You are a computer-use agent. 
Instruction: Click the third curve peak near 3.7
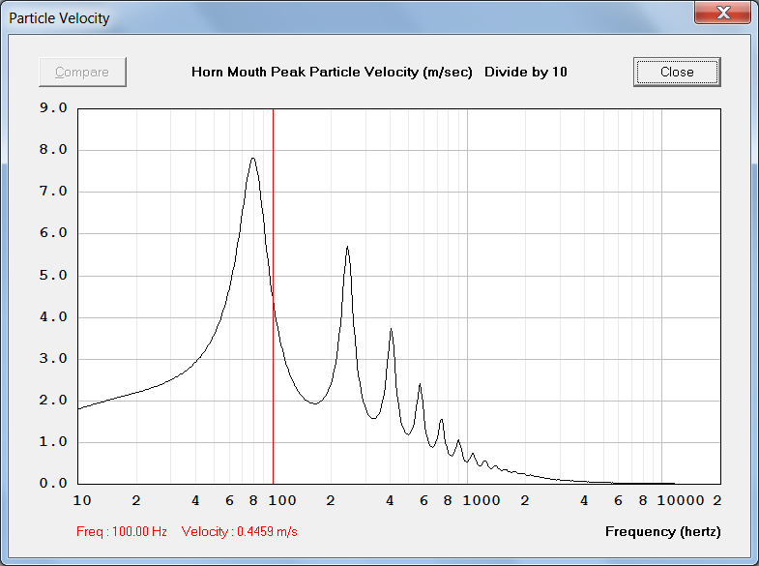pos(391,330)
